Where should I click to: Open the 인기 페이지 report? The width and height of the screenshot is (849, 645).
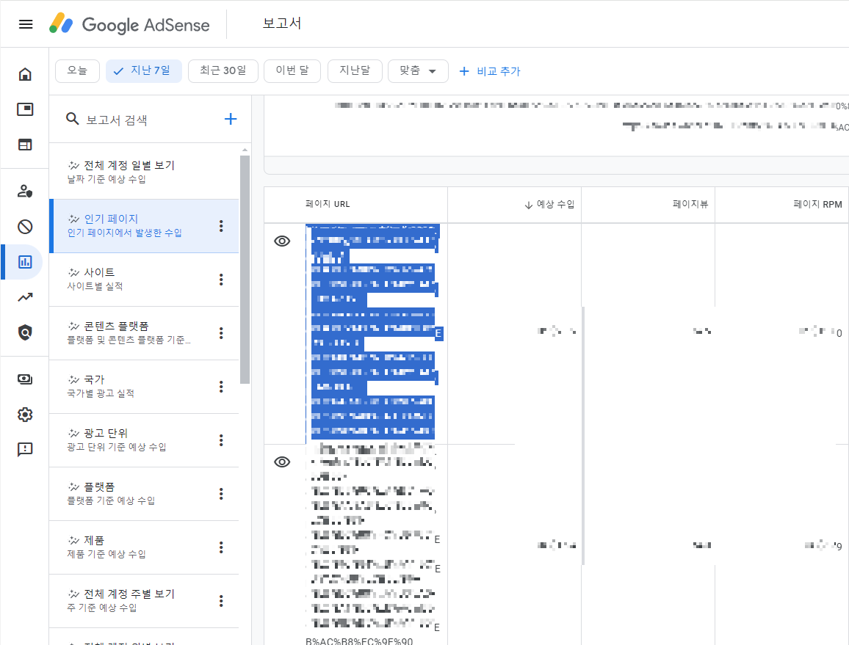coord(144,226)
